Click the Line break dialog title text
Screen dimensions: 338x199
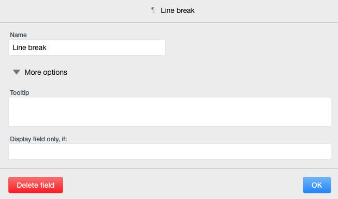178,10
